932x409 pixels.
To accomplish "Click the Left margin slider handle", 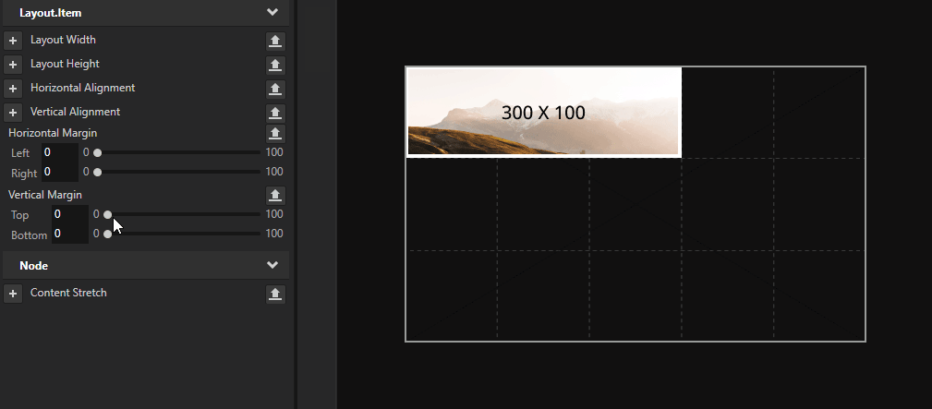I will click(98, 152).
